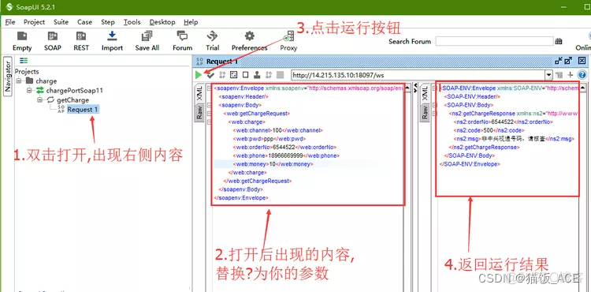Image resolution: width=591 pixels, height=292 pixels.
Task: Open the endpoint URL dropdown arrow
Action: point(548,75)
